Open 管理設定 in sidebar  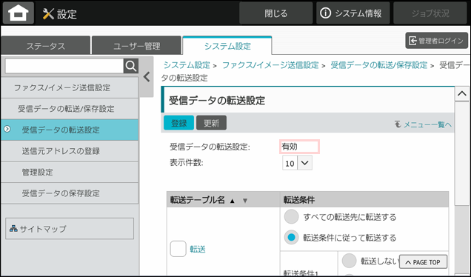tap(70, 172)
